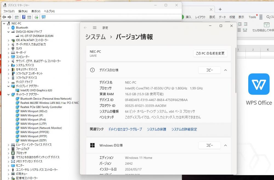Screen dimensions: 274x180
Task: Click the Settings window vertical scrollbar
Action: (236, 70)
